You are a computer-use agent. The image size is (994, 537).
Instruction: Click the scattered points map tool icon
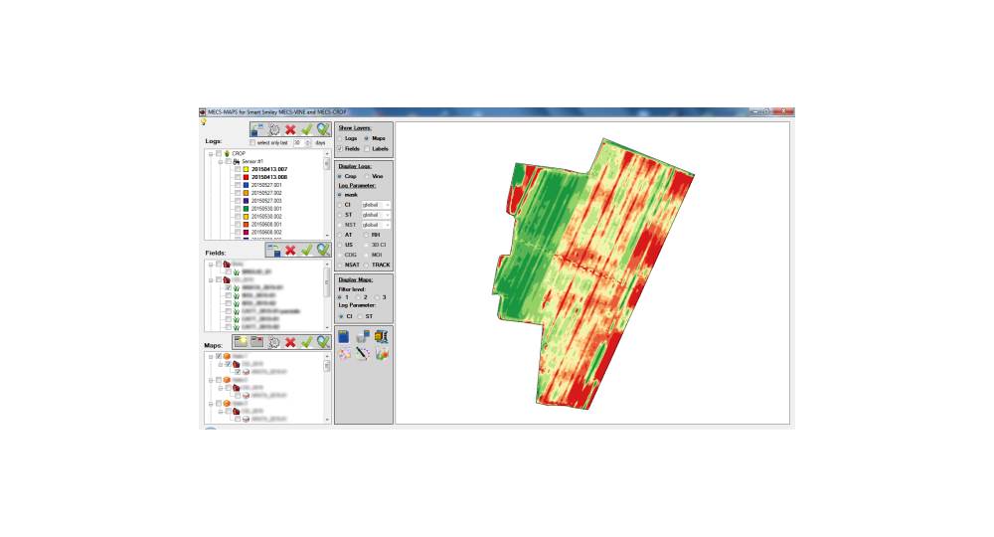(x=344, y=354)
